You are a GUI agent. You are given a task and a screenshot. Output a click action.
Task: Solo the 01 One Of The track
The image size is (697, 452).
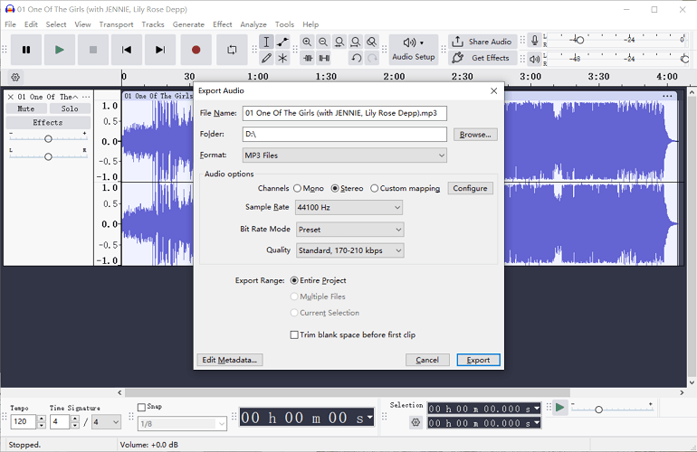tap(70, 108)
